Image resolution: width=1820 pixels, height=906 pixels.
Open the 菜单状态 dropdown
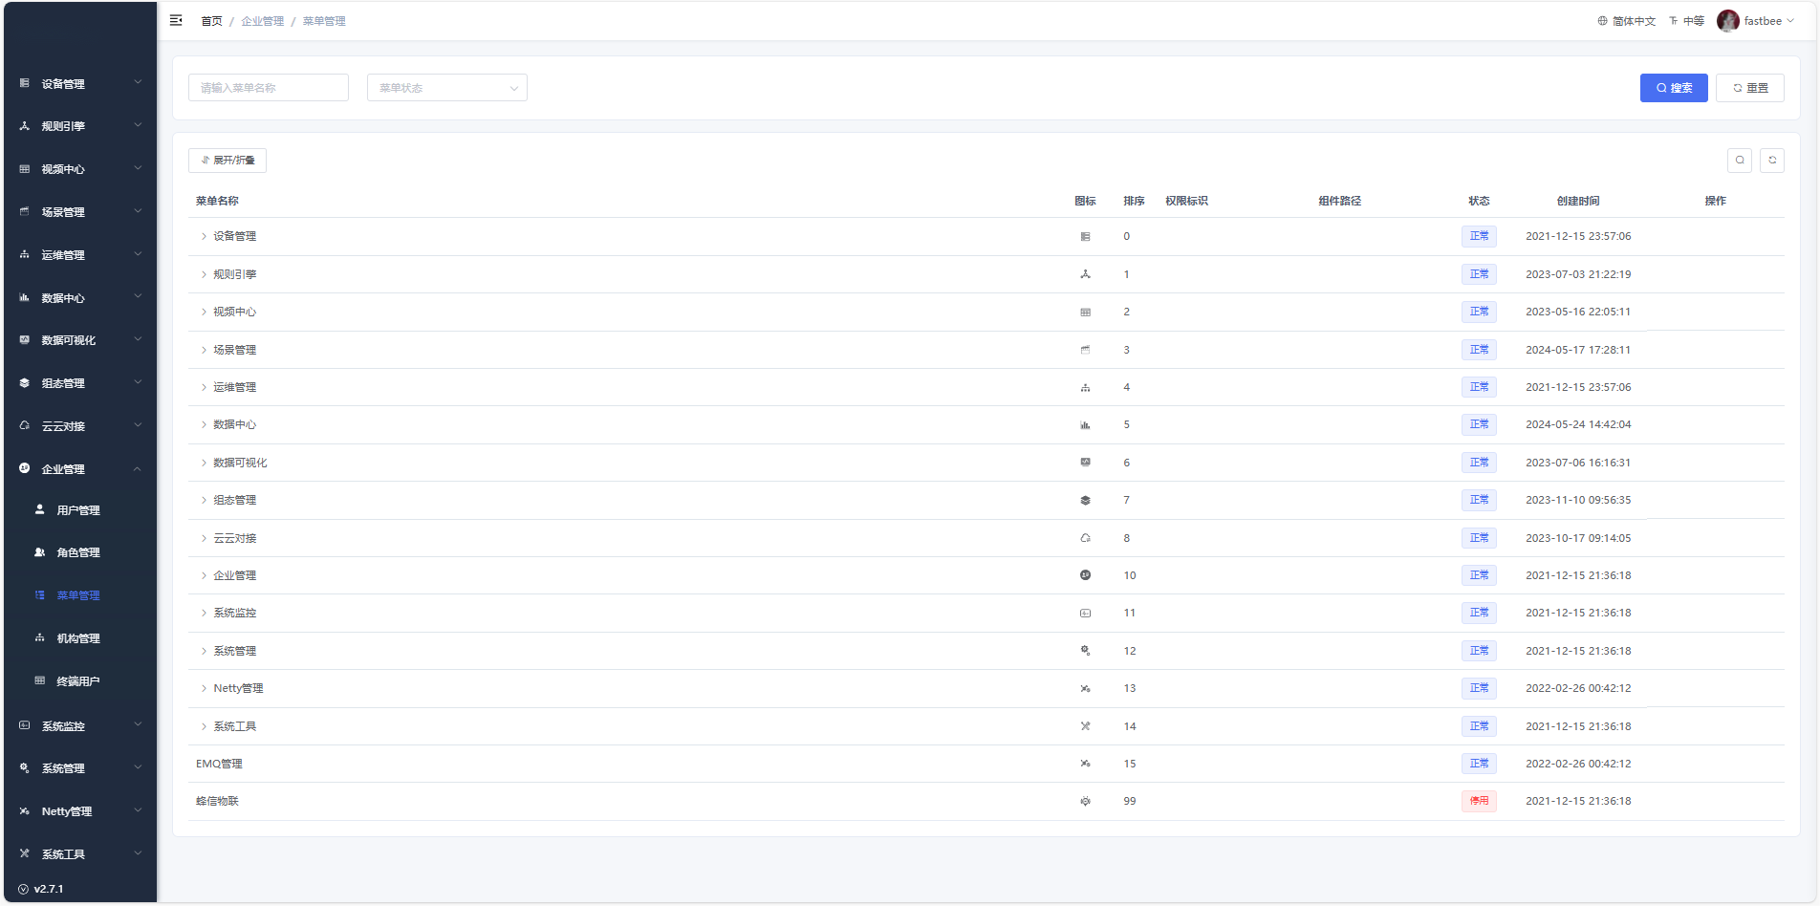[446, 88]
